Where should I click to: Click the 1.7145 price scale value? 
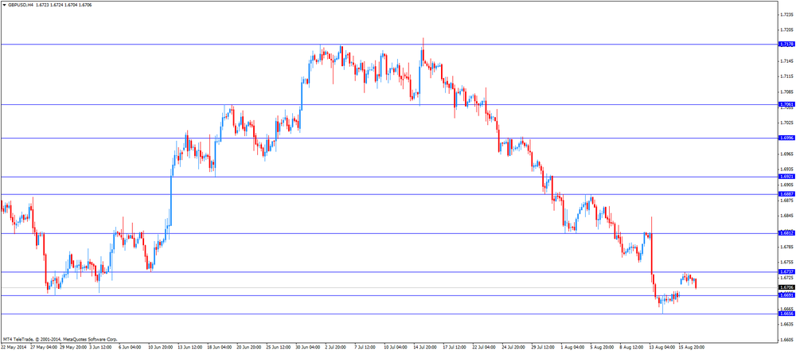pyautogui.click(x=786, y=61)
